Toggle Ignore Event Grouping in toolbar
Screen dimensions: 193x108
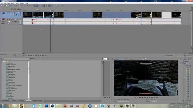[46, 6]
